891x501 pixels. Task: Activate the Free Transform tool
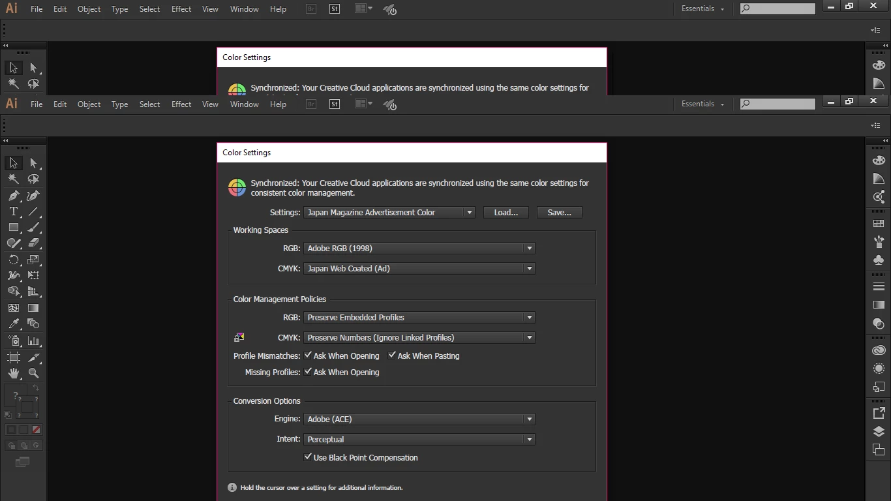click(33, 275)
